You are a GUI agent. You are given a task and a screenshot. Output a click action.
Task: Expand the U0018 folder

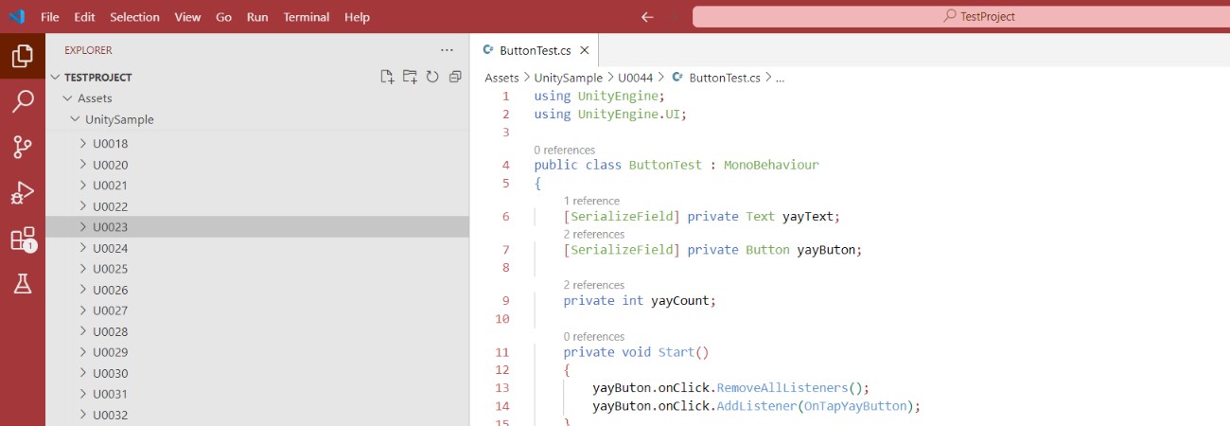[x=256, y=144]
